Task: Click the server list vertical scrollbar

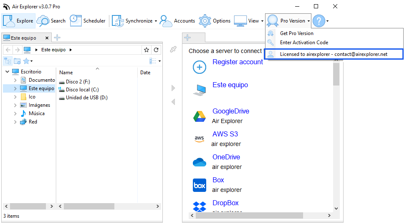Action: click(x=336, y=74)
